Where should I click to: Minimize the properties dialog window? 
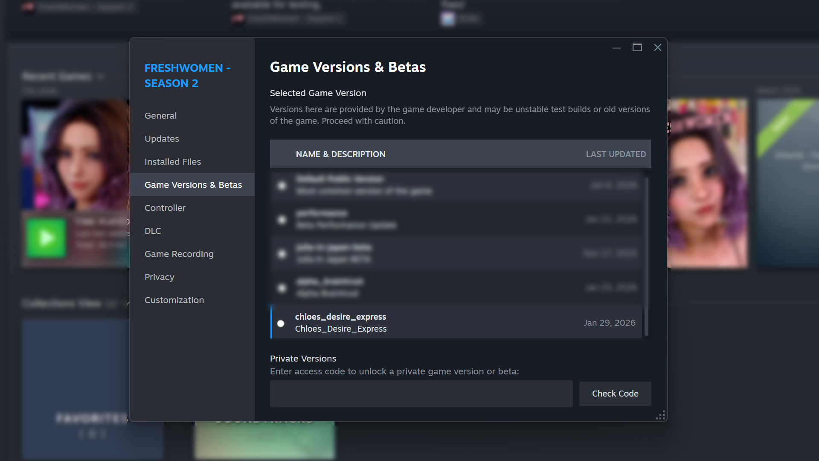tap(616, 48)
